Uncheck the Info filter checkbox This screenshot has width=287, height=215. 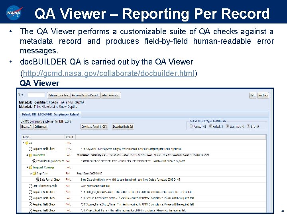point(248,126)
